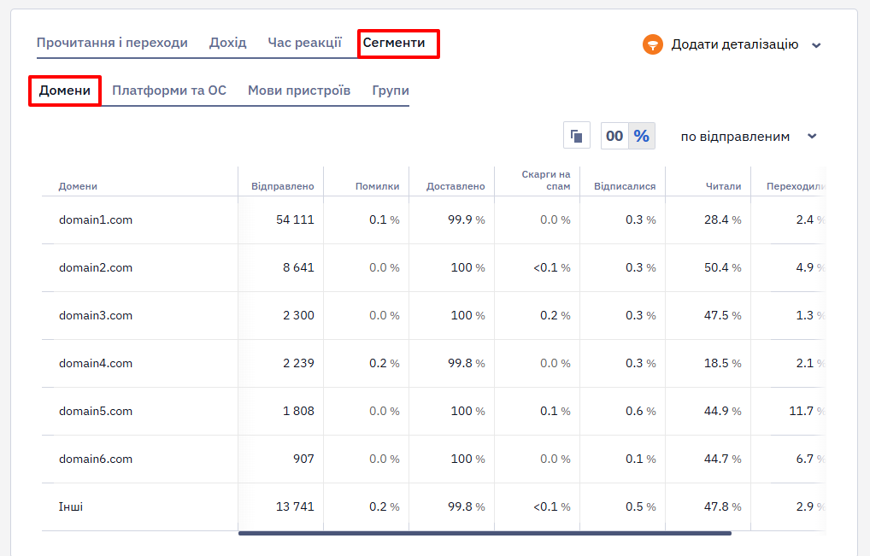Image resolution: width=870 pixels, height=556 pixels.
Task: Switch to 'Платформи та ОС' sub-tab
Action: 169,91
